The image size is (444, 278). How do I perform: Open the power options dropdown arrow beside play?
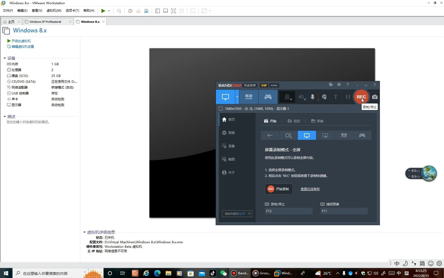(x=109, y=11)
